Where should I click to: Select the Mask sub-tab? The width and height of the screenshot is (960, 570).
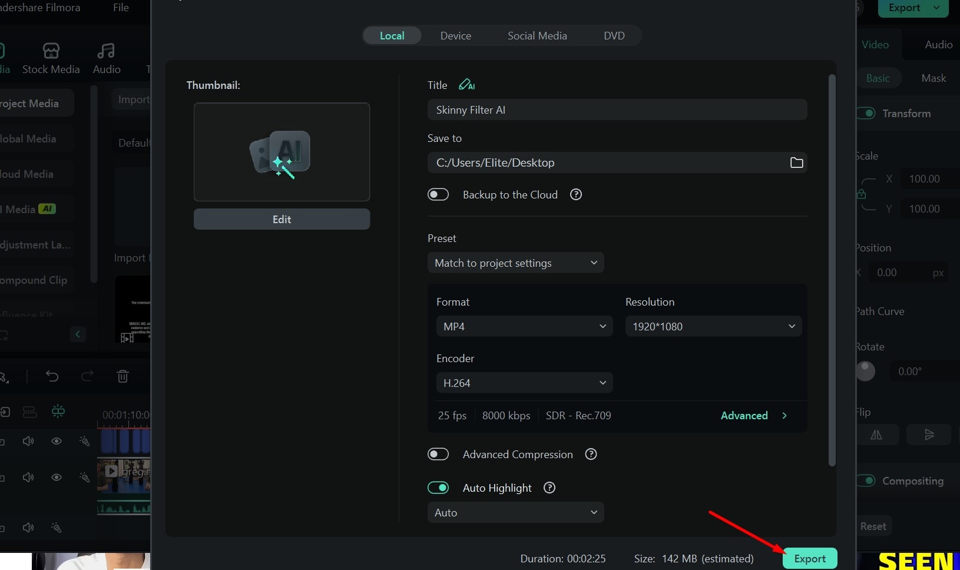coord(933,78)
